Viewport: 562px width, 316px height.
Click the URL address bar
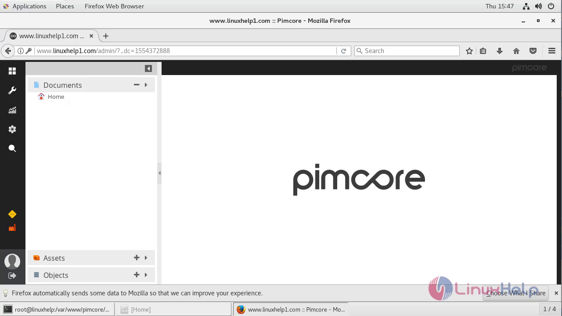point(185,51)
